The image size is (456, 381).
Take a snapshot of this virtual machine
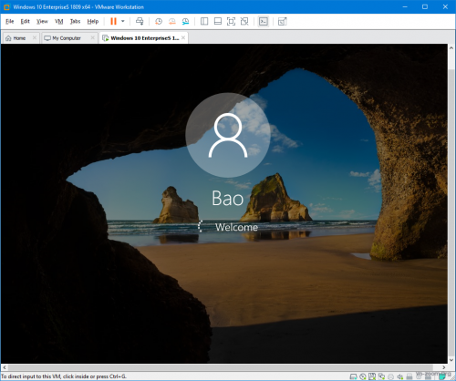(159, 21)
